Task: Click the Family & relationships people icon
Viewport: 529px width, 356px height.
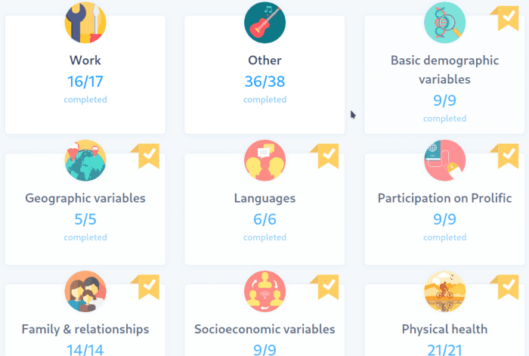Action: 85,292
